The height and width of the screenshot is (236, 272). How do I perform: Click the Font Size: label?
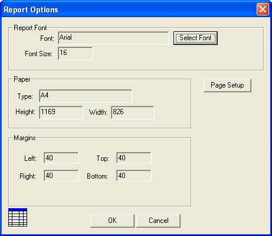[38, 54]
